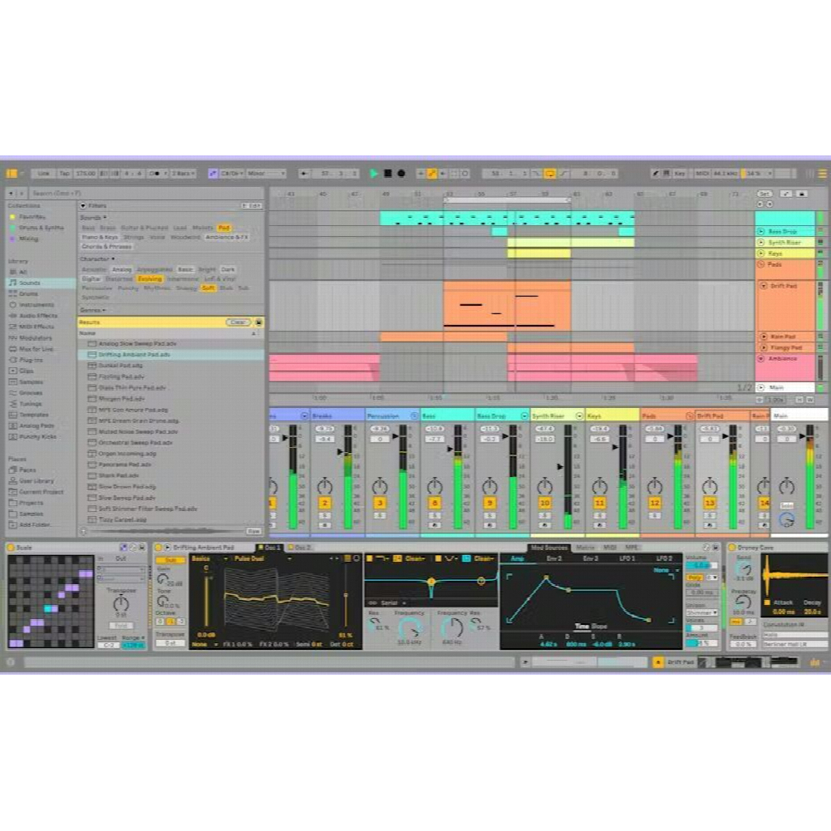
Task: Toggle Poly mode in the Drift device
Action: (x=695, y=578)
